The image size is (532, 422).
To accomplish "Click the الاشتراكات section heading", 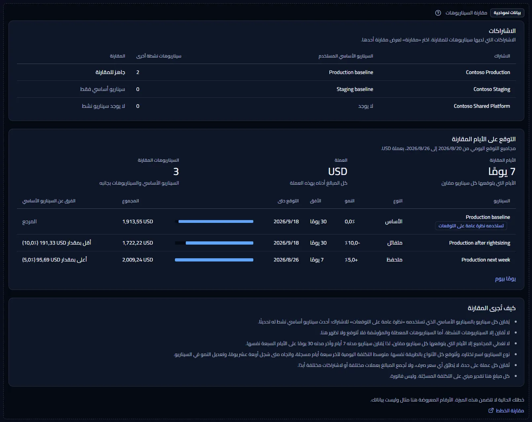I will point(502,31).
